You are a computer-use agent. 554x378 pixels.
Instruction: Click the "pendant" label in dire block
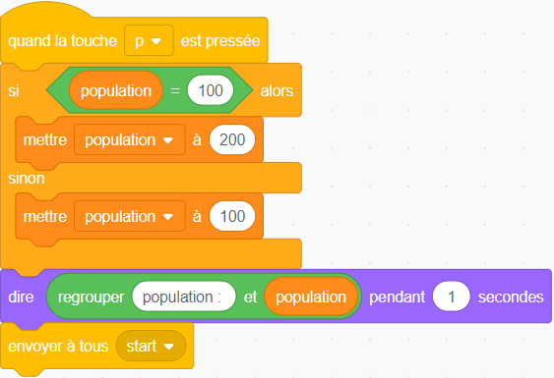[x=398, y=297]
